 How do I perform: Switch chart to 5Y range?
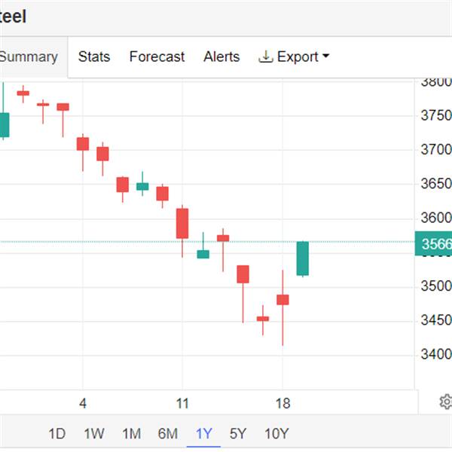(238, 433)
